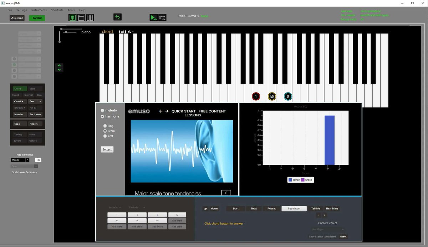Click the green undo arrow icon

click(117, 17)
